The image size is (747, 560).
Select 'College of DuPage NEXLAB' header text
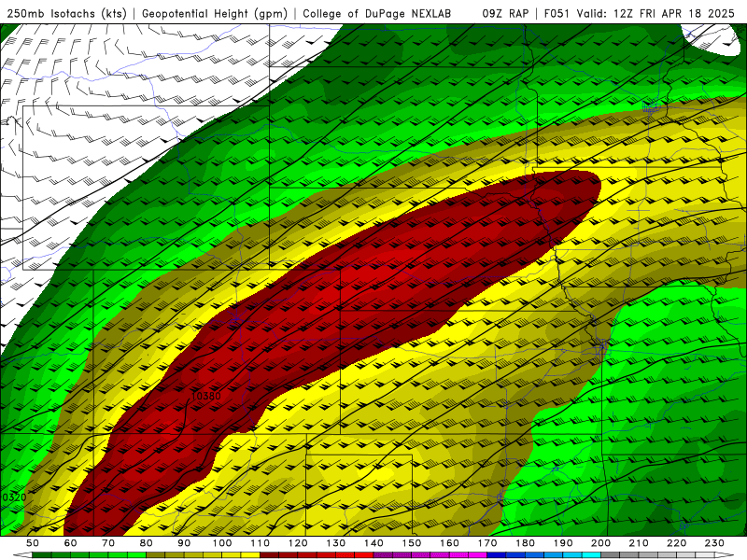(x=377, y=14)
